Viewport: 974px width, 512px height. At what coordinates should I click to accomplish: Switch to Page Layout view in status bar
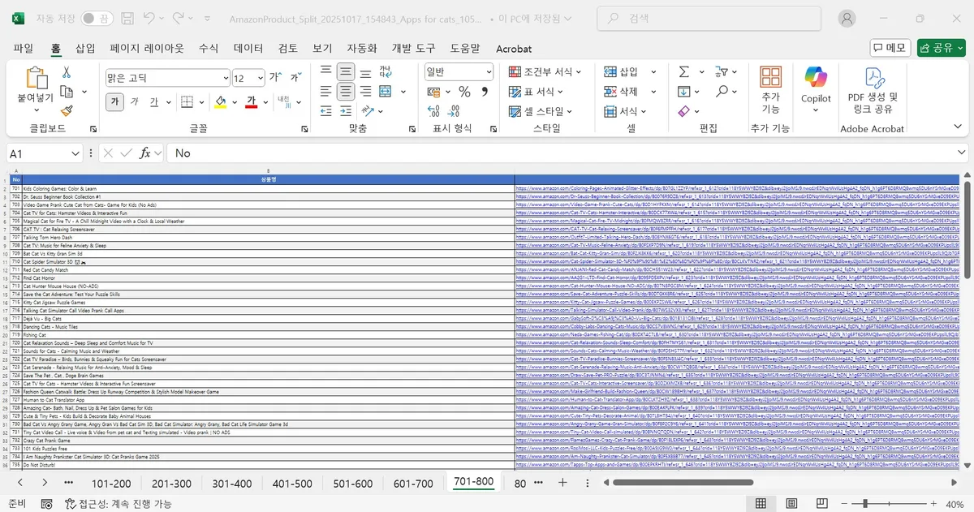tap(792, 503)
